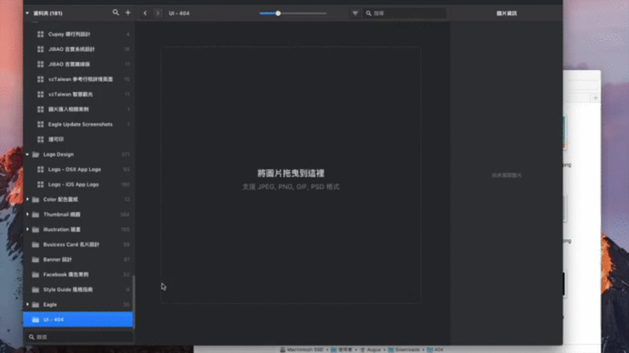This screenshot has height=353, width=629.
Task: Select the Eagle Update Screenshots folder
Action: click(x=78, y=124)
